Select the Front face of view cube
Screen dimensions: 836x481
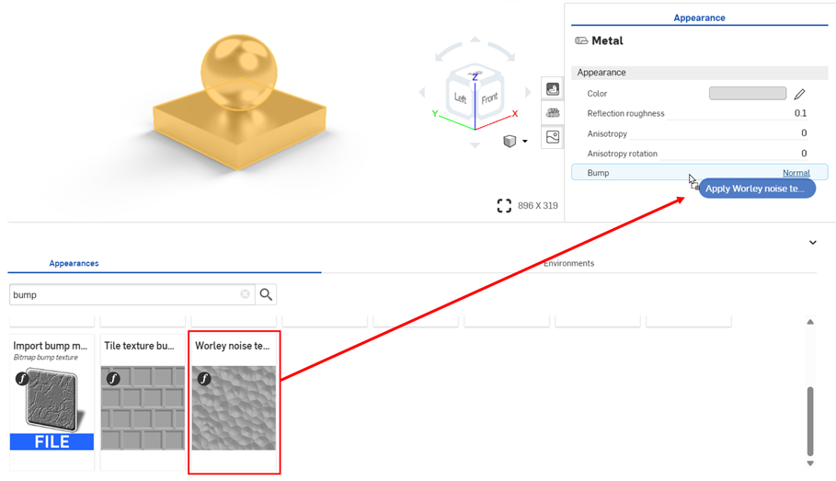pos(489,99)
